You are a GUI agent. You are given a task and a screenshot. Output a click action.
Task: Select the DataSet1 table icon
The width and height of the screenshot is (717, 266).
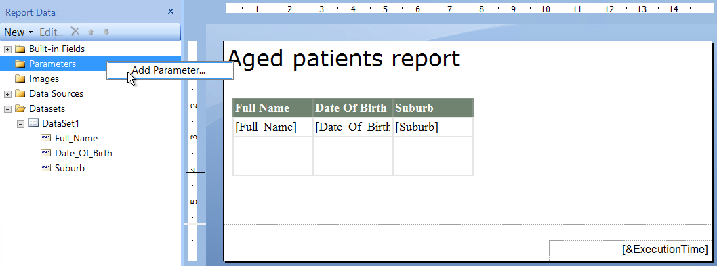tap(33, 123)
